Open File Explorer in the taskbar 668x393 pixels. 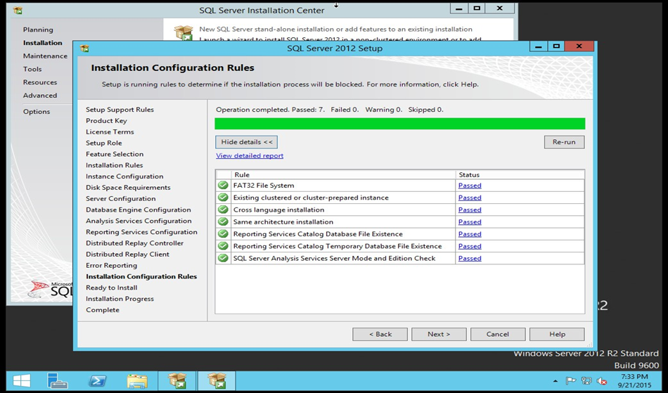[x=137, y=381]
